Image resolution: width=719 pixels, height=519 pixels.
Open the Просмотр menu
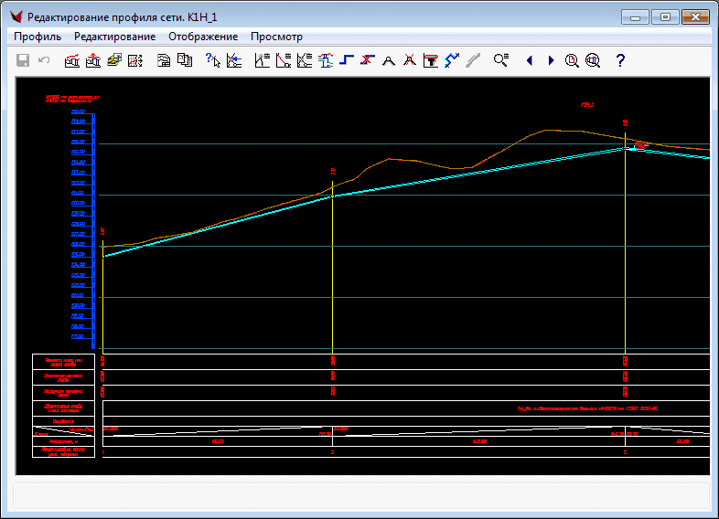pyautogui.click(x=276, y=37)
